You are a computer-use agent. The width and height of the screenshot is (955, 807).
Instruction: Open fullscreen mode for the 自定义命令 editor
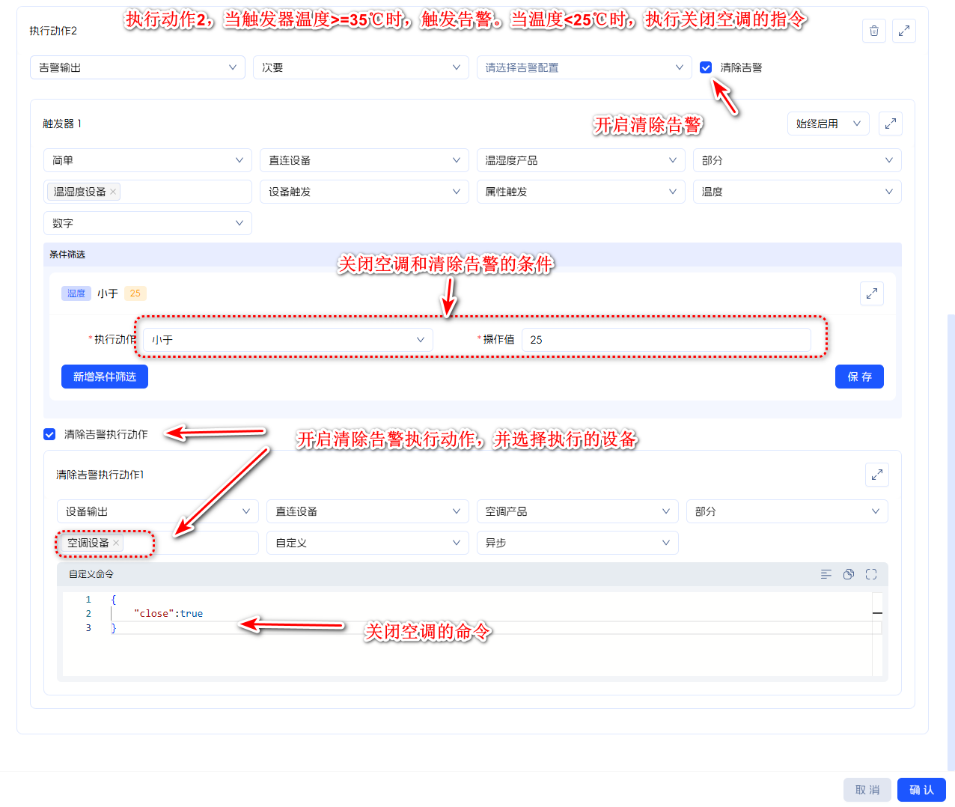click(x=871, y=574)
